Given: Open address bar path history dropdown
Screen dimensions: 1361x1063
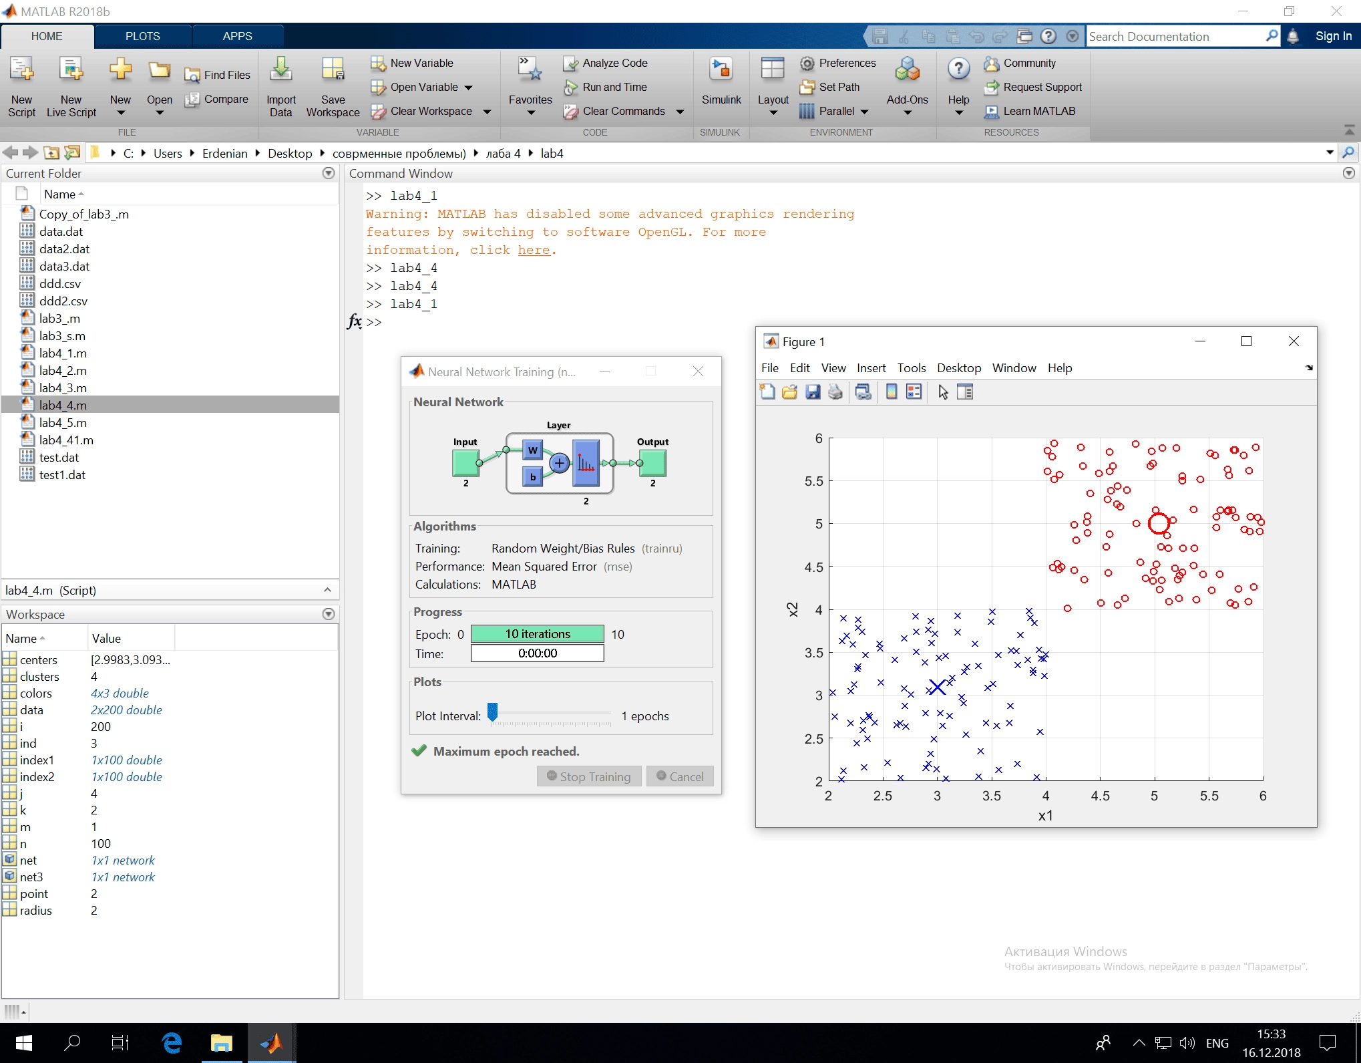Looking at the screenshot, I should pos(1330,153).
